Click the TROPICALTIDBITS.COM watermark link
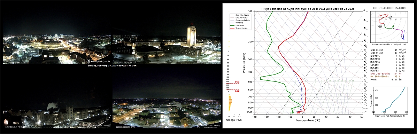Screen dimensions: 417x134 click(389, 8)
